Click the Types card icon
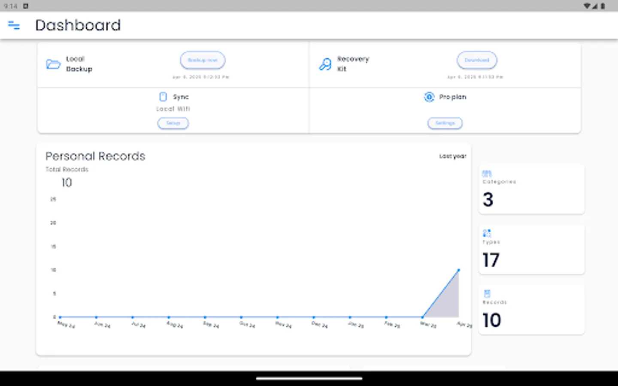 (x=487, y=233)
